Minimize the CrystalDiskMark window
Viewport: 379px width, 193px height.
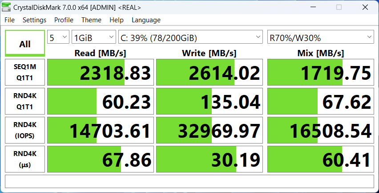click(313, 7)
